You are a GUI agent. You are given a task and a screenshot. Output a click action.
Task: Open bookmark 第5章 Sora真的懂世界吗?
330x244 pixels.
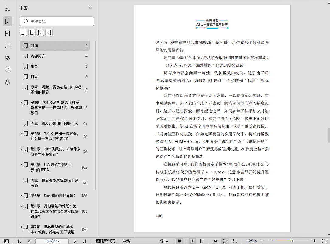click(x=55, y=196)
